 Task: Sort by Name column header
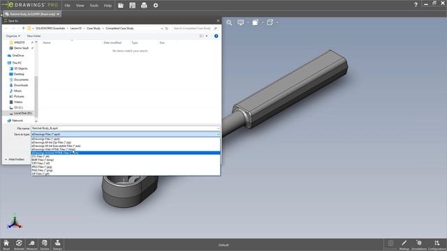[x=47, y=43]
